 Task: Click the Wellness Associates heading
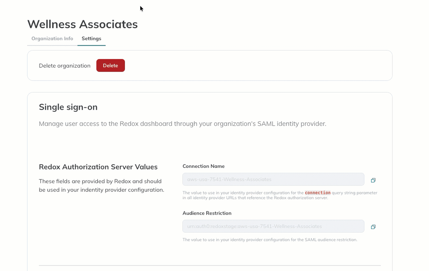83,24
